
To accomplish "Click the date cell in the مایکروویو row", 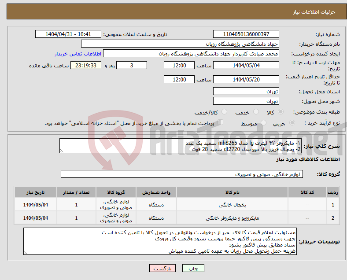I will pos(35,218).
